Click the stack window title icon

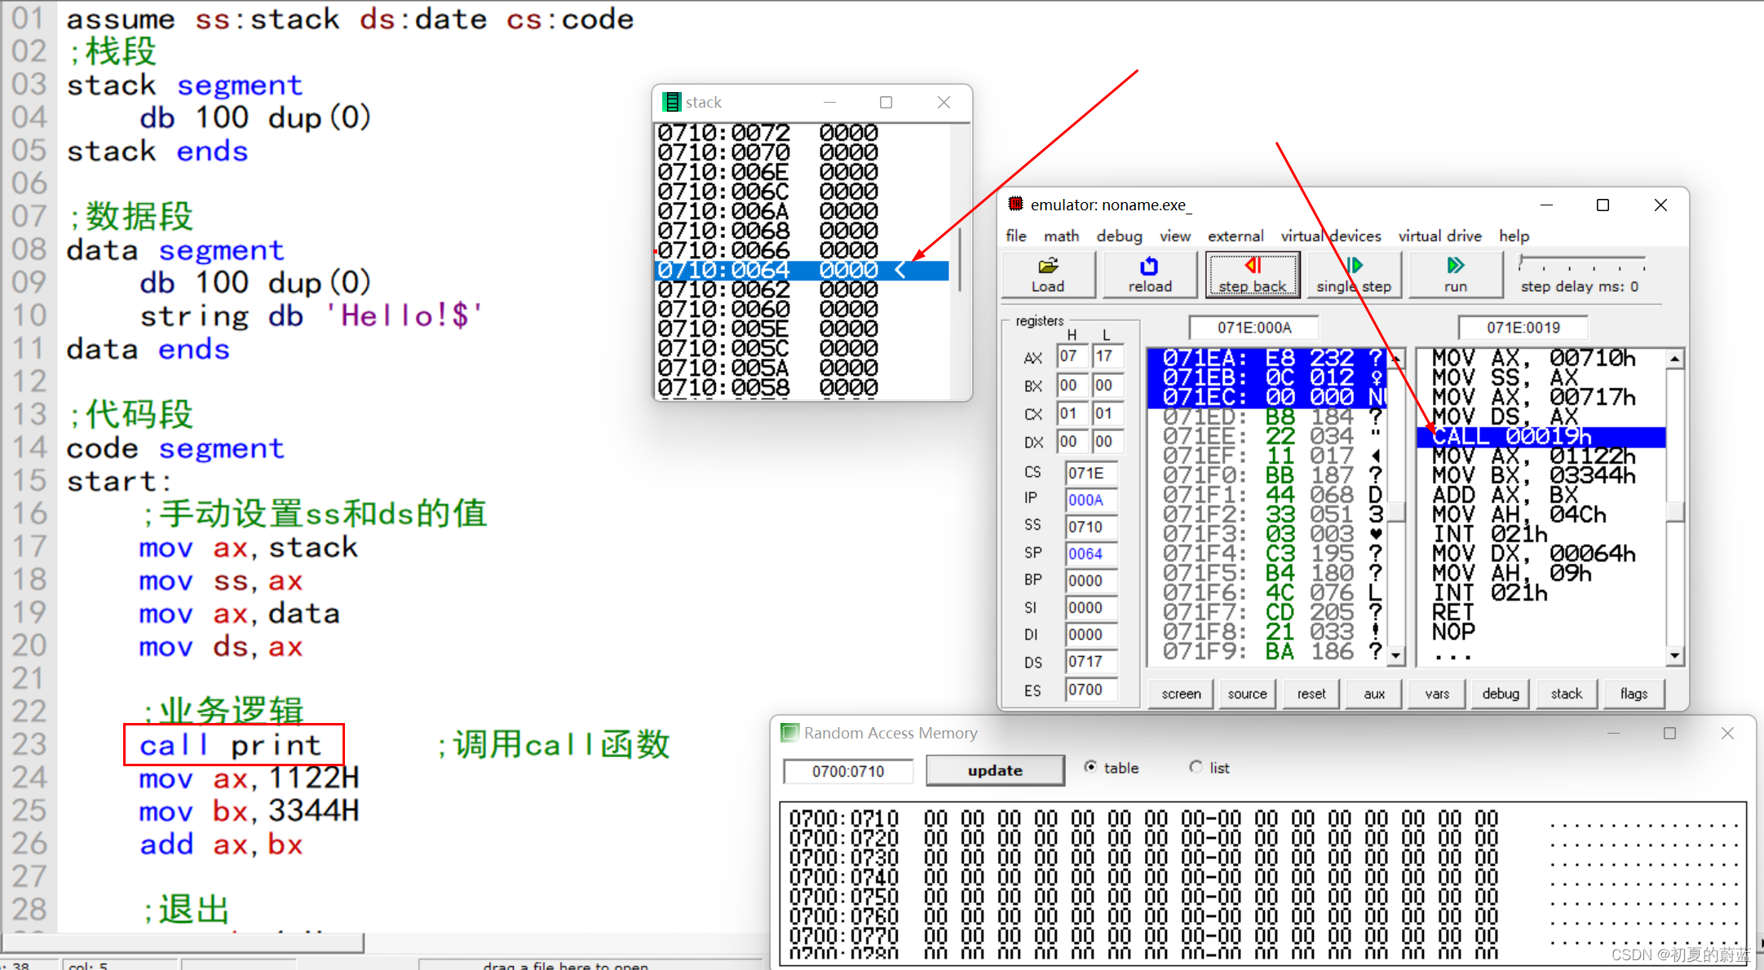(672, 102)
